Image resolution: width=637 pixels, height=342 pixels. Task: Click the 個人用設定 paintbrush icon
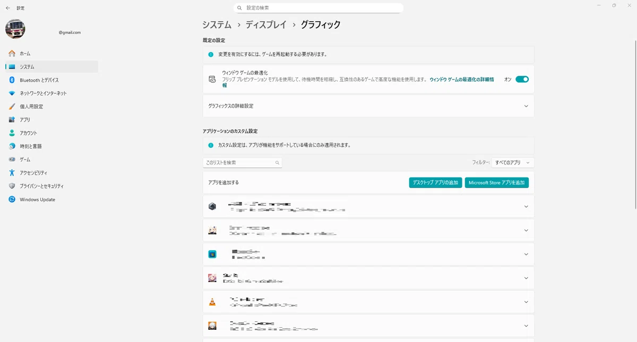(x=12, y=107)
